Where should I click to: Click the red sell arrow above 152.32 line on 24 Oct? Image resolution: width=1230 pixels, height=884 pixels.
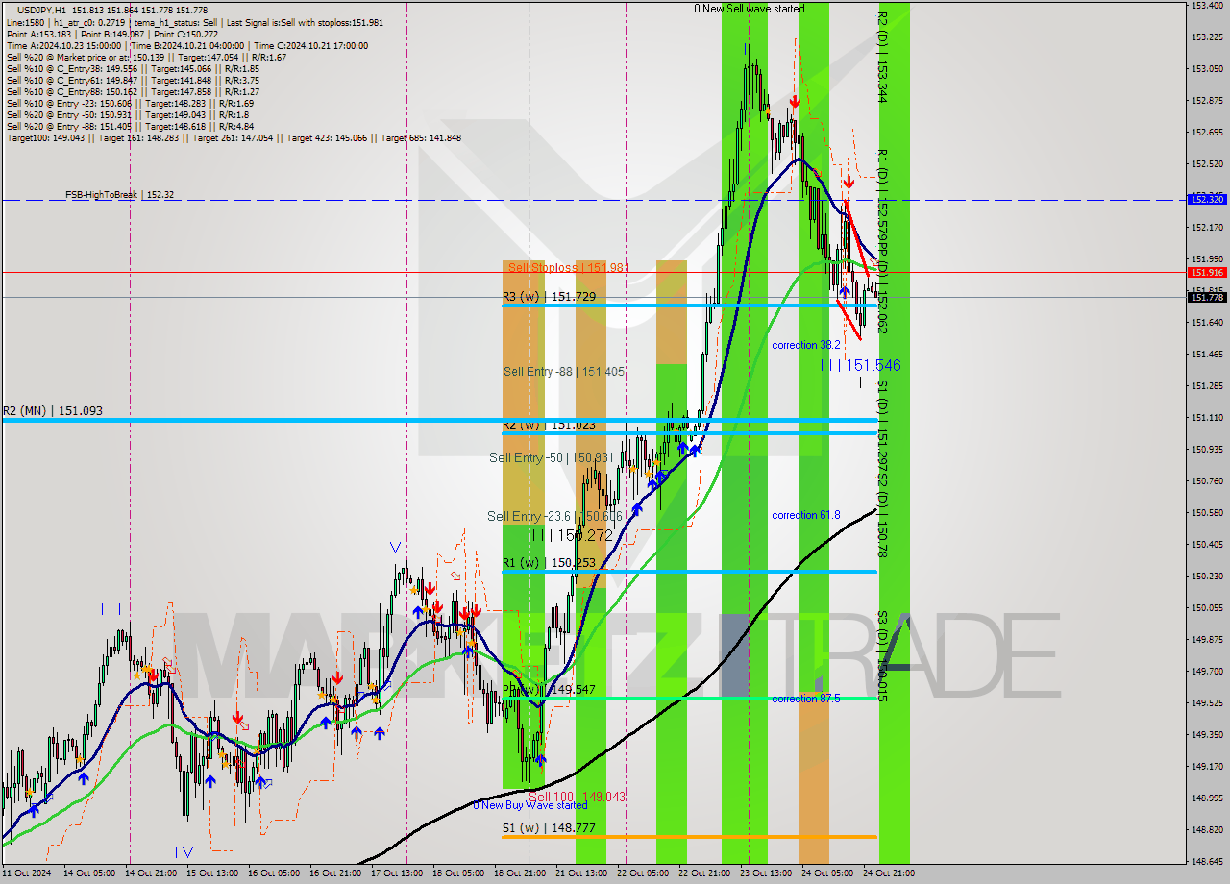(x=848, y=181)
